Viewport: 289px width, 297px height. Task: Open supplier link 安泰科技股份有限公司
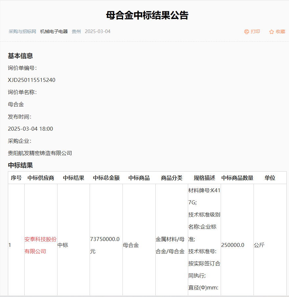point(40,245)
